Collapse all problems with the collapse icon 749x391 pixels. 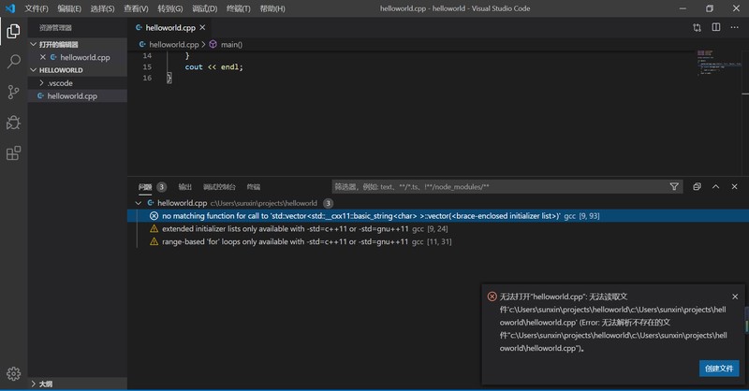pos(697,187)
